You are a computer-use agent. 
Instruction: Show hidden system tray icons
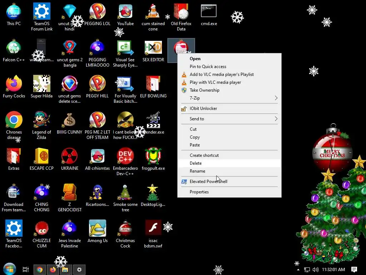(298, 270)
